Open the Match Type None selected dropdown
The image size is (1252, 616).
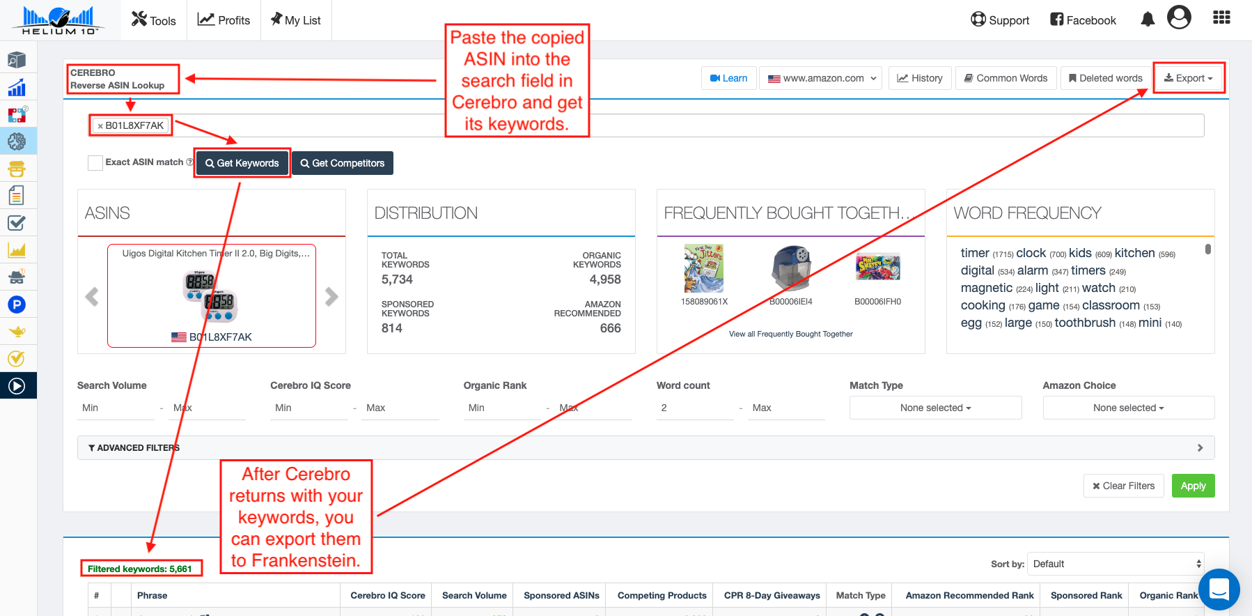pyautogui.click(x=935, y=408)
